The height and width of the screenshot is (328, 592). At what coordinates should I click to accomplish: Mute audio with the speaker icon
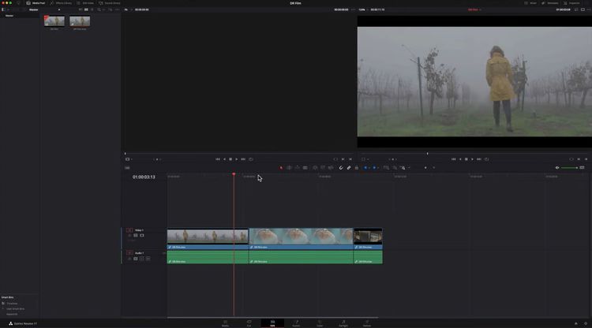coord(557,168)
